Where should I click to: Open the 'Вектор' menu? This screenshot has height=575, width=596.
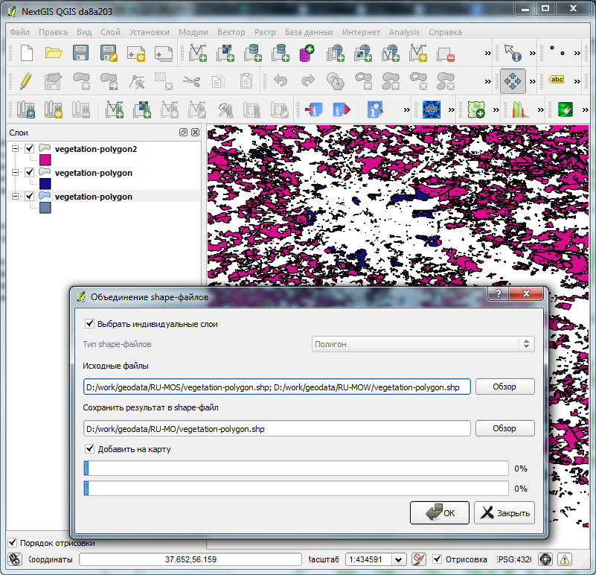[x=231, y=32]
